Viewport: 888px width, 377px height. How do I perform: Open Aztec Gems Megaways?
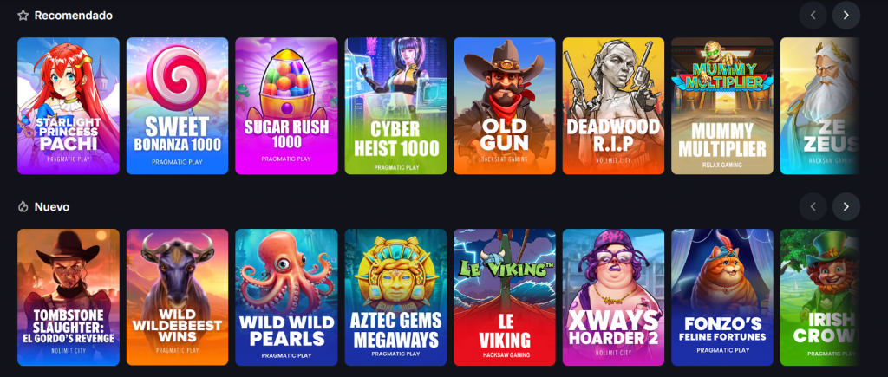click(x=395, y=297)
